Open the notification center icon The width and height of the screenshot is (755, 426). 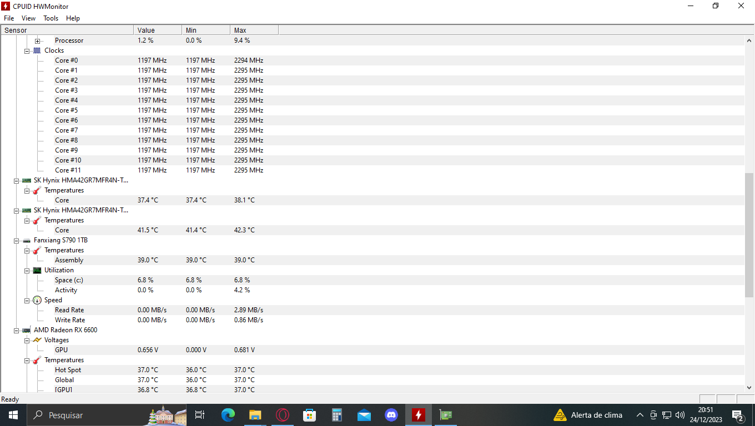(738, 415)
